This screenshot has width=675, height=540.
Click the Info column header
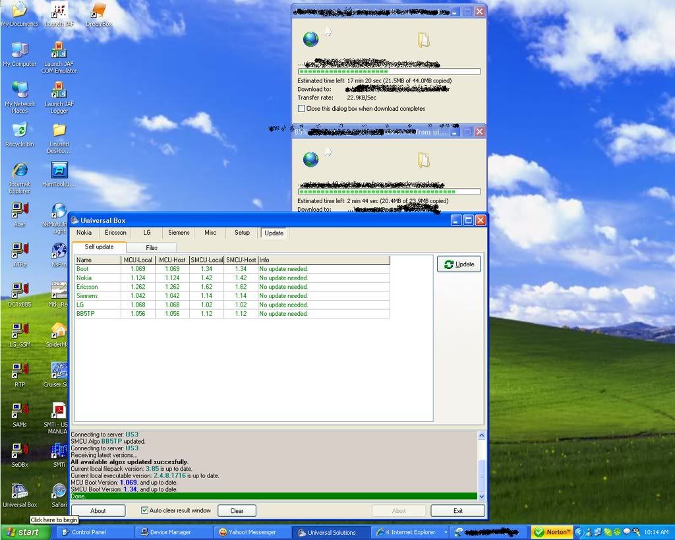pyautogui.click(x=324, y=260)
